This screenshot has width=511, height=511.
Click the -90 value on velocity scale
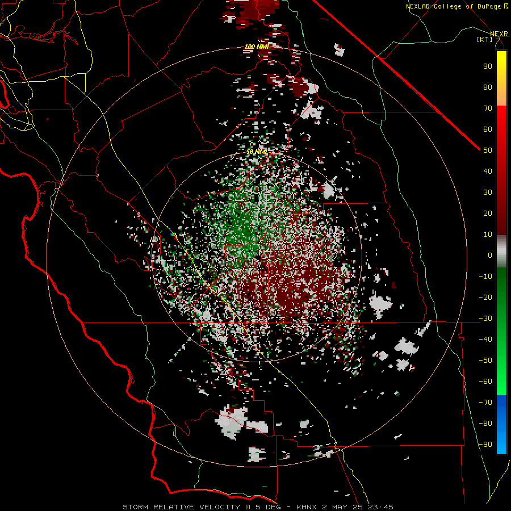pos(485,444)
